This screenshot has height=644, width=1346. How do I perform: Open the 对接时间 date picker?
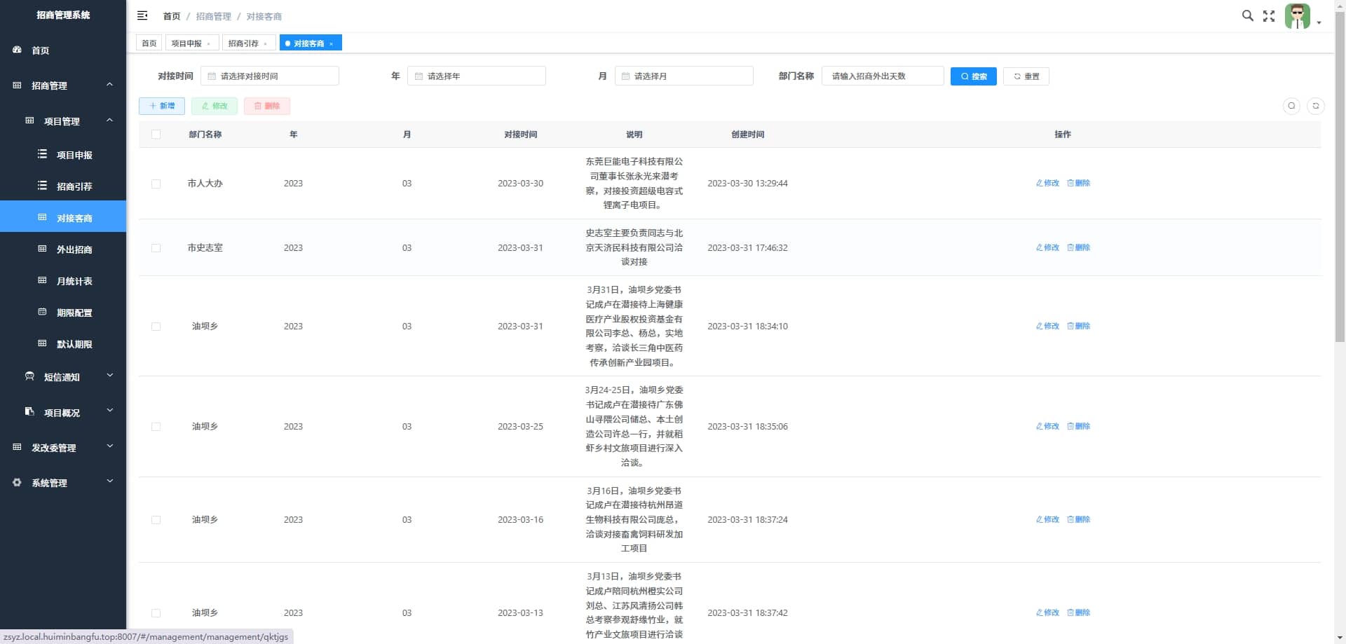click(270, 76)
